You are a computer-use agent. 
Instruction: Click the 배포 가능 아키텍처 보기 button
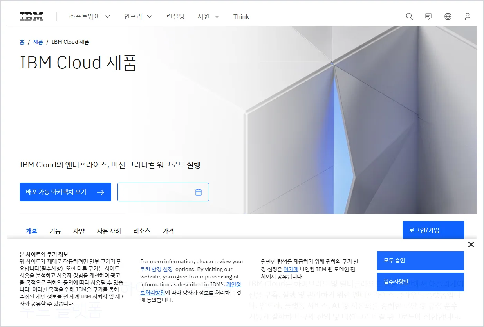pyautogui.click(x=65, y=192)
